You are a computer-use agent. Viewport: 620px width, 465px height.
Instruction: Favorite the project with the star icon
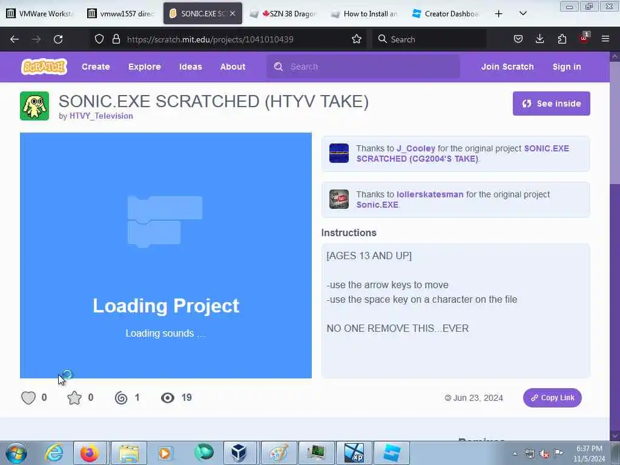pyautogui.click(x=74, y=398)
